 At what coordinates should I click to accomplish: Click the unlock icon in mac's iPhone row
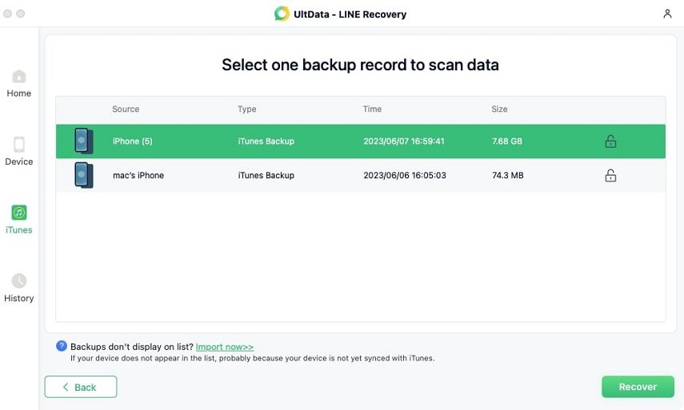pos(610,175)
